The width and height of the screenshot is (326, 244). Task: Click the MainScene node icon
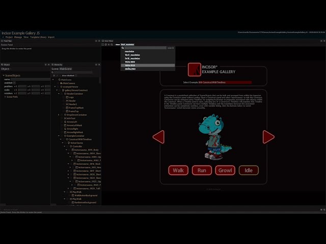click(60, 80)
